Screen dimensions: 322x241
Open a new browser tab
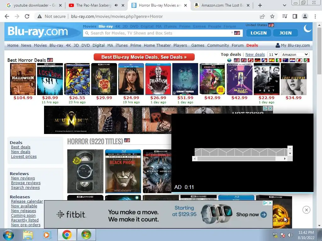point(260,6)
